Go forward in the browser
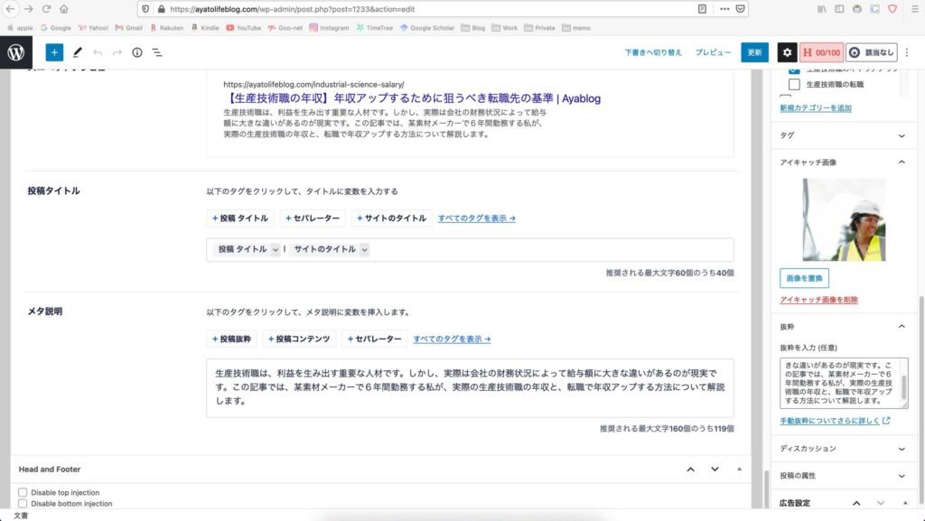This screenshot has width=925, height=521. coord(28,9)
